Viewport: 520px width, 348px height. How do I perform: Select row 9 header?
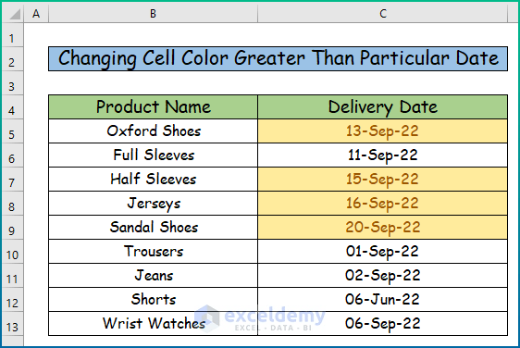13,228
